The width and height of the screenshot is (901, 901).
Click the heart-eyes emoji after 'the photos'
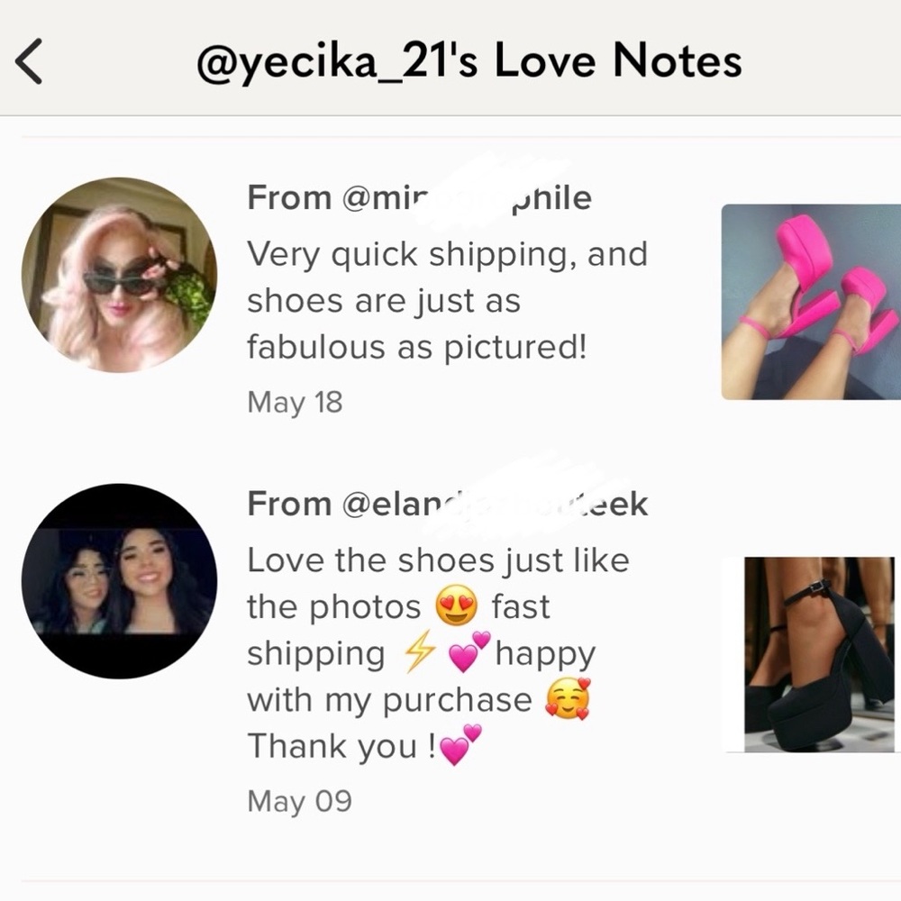click(456, 606)
